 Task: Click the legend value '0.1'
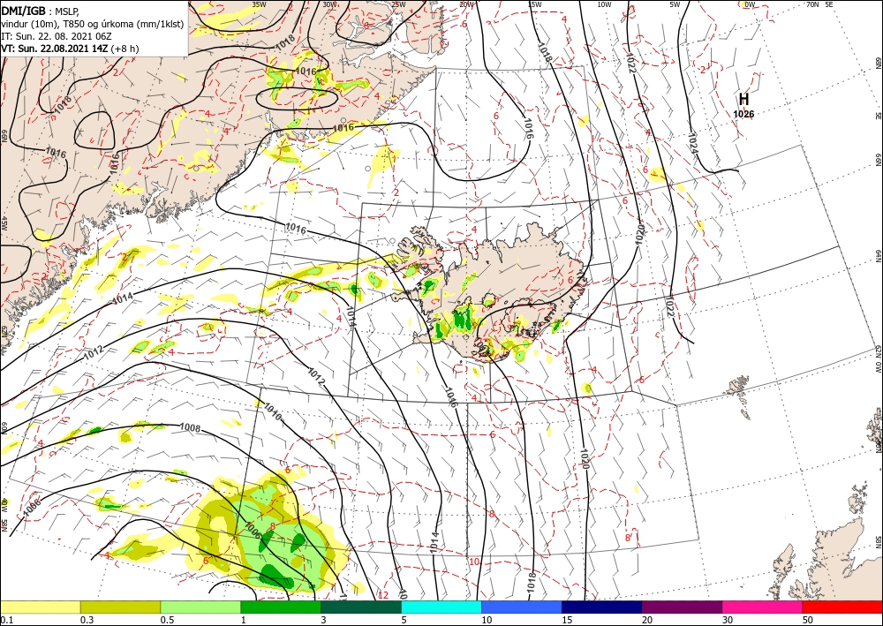point(5,620)
